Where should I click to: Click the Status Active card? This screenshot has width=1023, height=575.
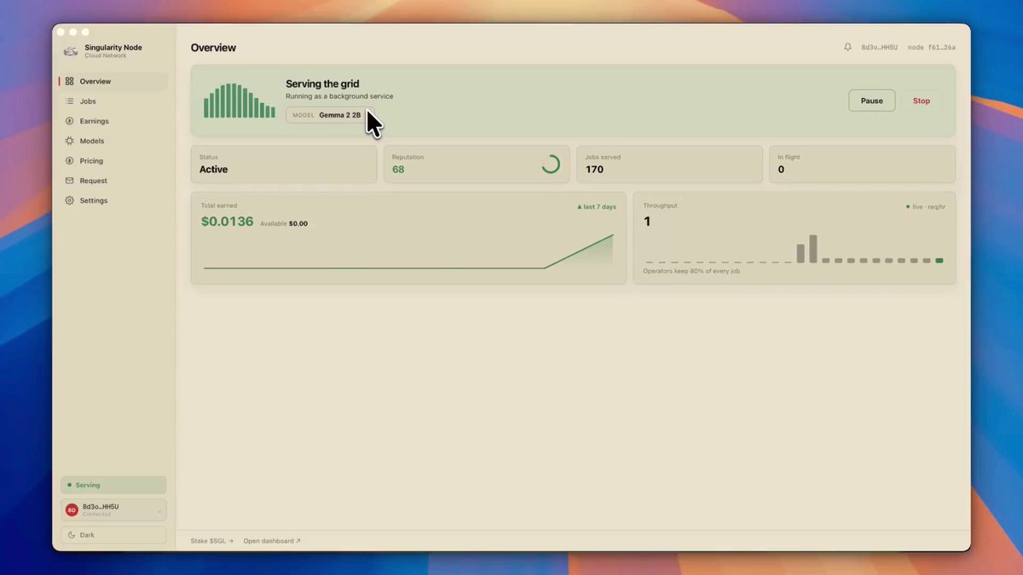coord(284,164)
